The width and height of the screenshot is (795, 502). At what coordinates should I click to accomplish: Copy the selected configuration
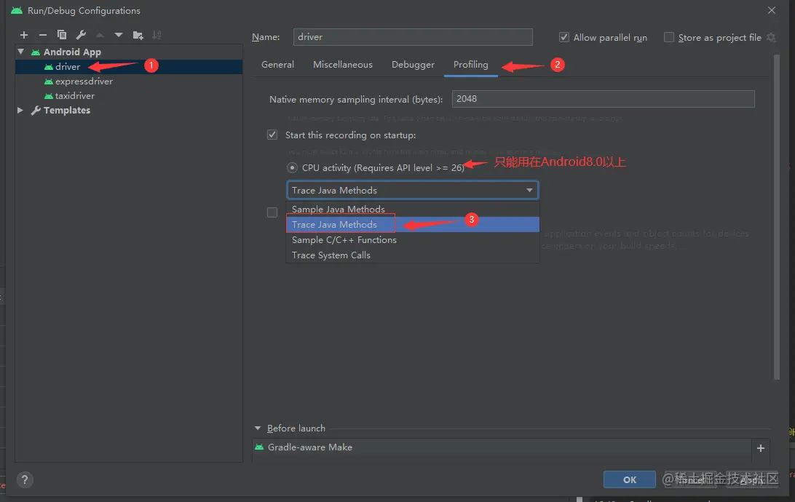[x=62, y=35]
